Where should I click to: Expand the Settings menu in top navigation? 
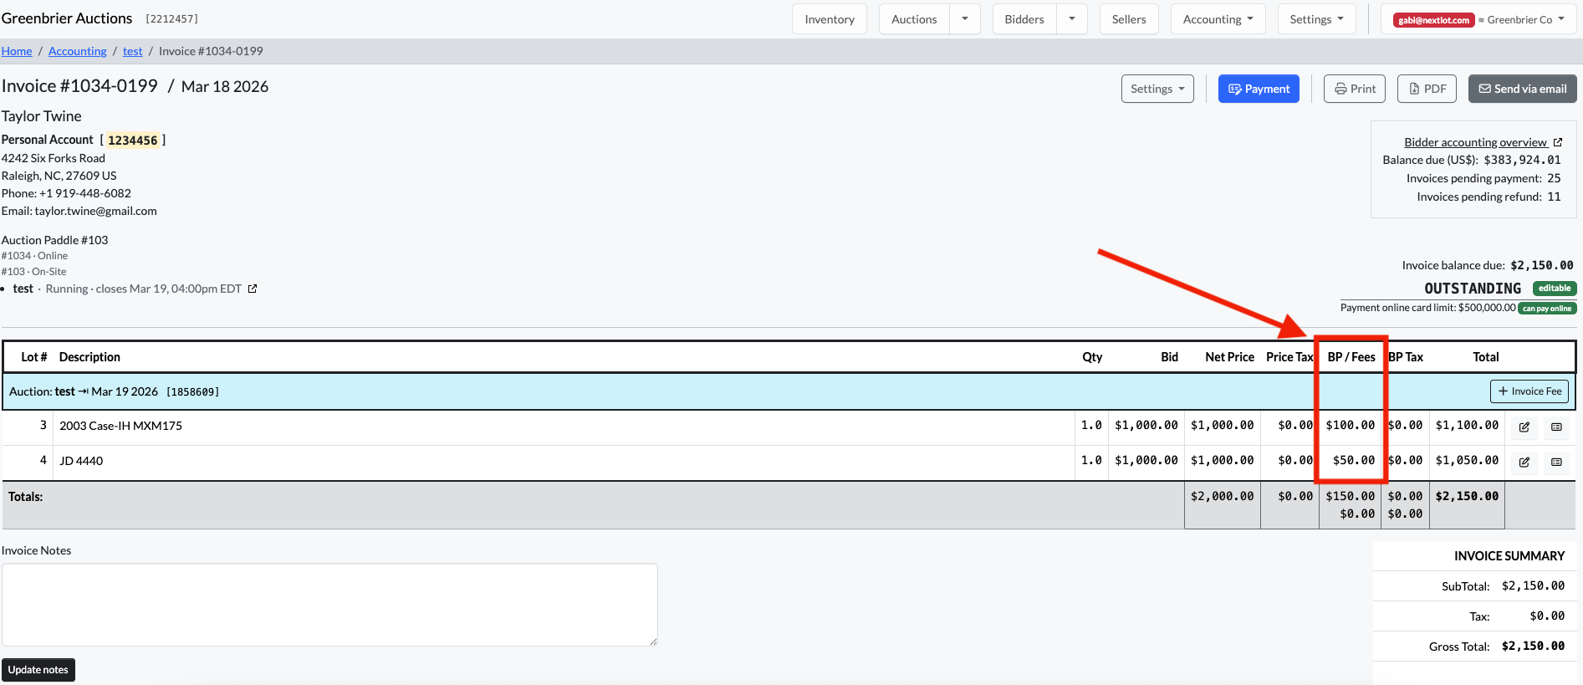point(1316,18)
